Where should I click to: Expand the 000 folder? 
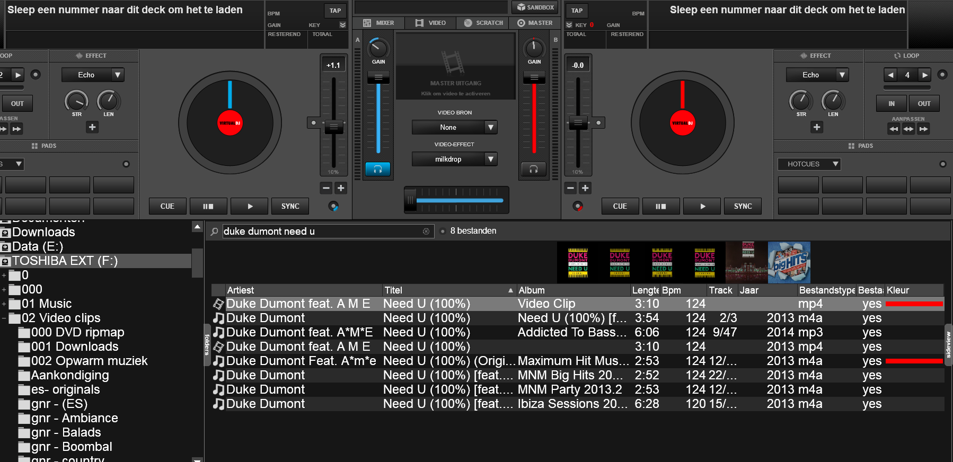pos(4,290)
